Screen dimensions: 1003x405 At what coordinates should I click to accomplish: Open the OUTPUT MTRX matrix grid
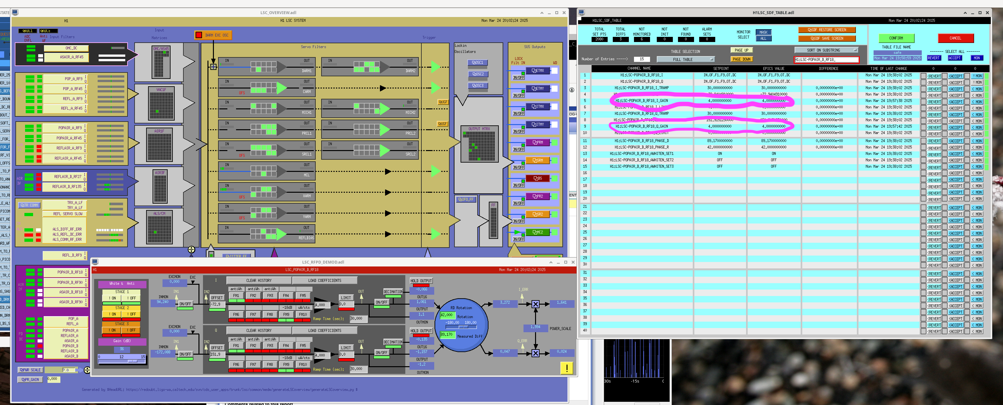pos(479,144)
